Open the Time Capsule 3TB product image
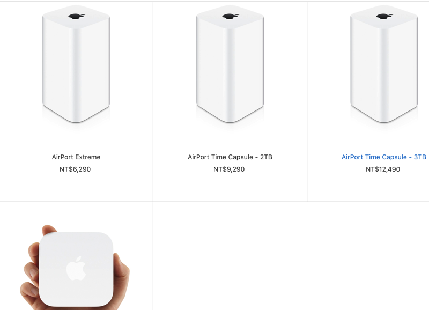 384,64
